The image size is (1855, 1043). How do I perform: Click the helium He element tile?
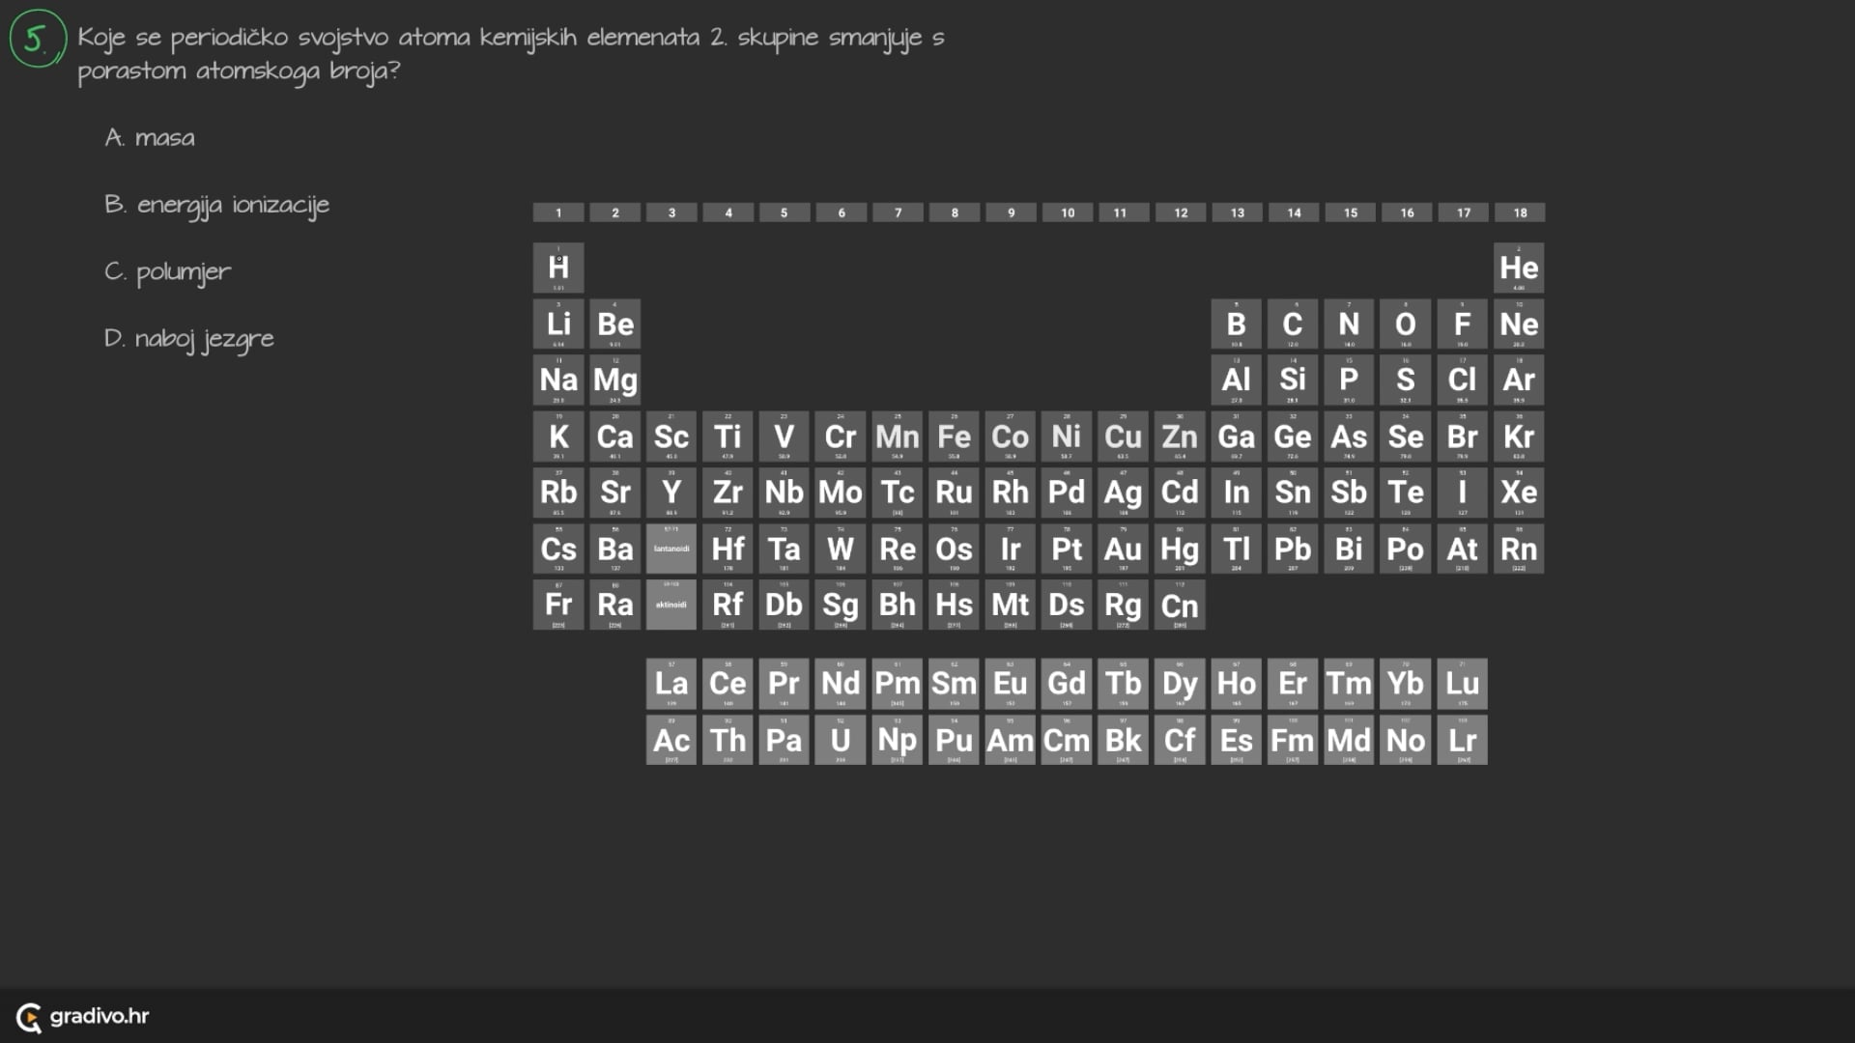tap(1519, 268)
